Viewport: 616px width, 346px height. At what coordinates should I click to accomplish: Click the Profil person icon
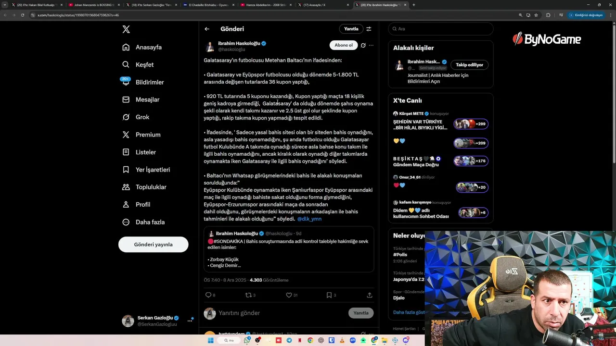(126, 204)
